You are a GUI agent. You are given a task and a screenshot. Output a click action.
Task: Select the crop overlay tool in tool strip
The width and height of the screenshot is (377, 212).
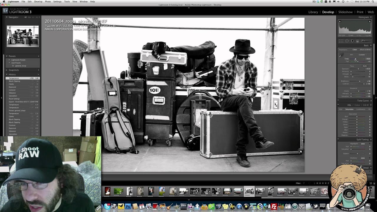pos(341,41)
